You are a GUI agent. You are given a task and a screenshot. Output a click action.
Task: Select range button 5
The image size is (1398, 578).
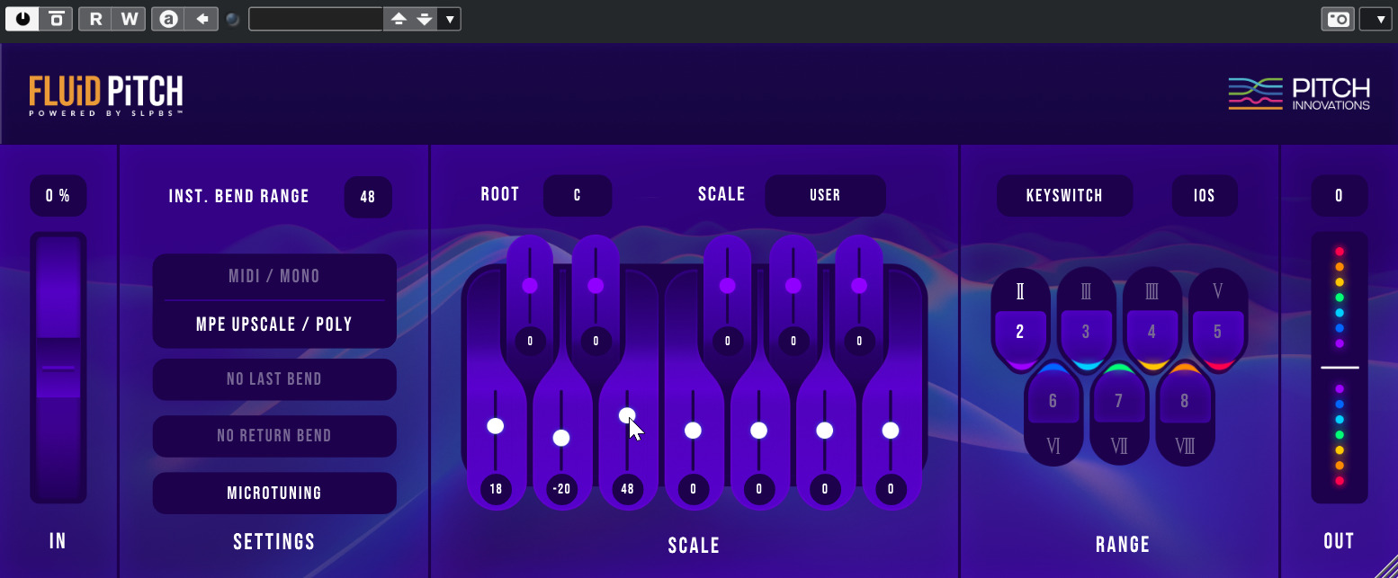(1217, 333)
